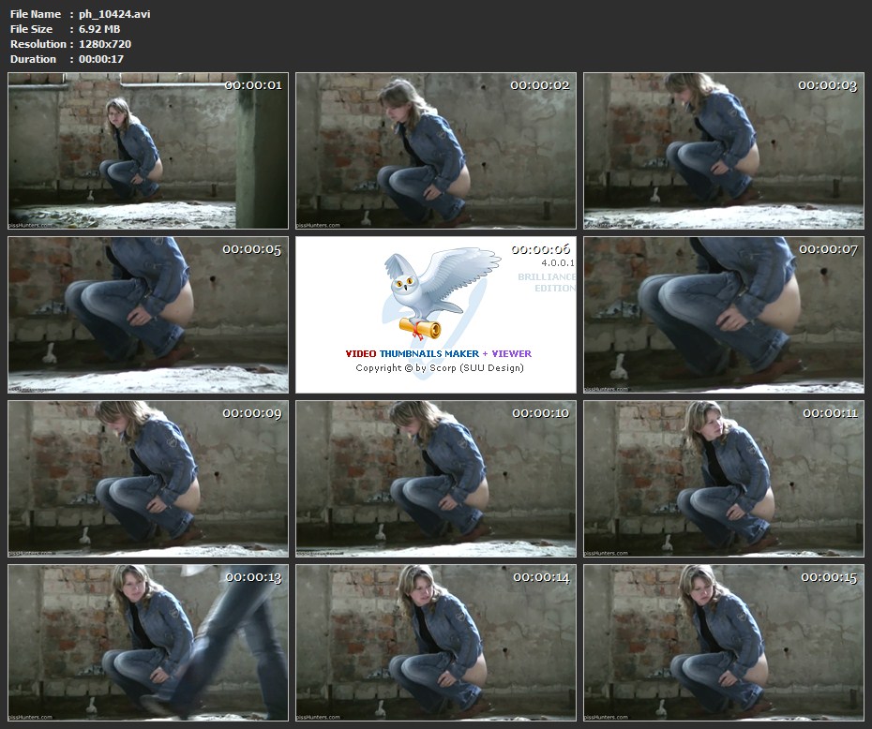Screen dimensions: 872x729
Task: Open the frame stamped 00:00:05
Action: pos(148,315)
